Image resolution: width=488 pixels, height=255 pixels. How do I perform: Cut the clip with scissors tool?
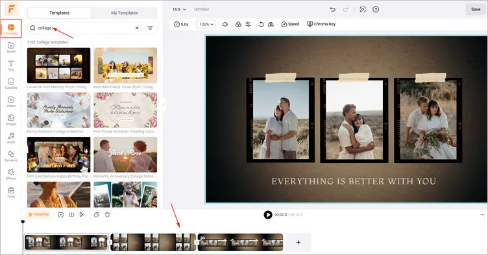pyautogui.click(x=82, y=215)
